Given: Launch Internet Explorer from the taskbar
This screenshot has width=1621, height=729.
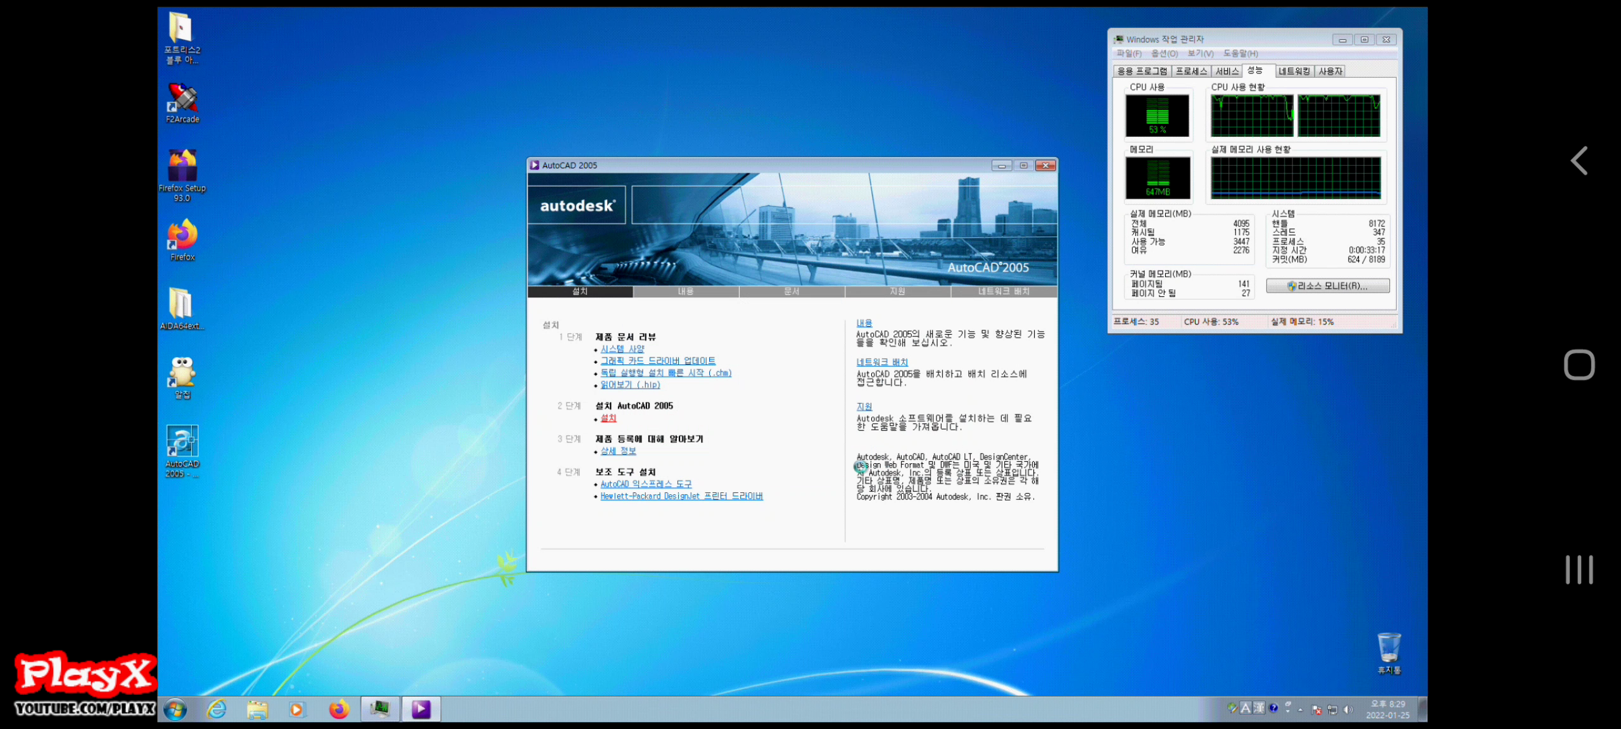Looking at the screenshot, I should [x=217, y=709].
